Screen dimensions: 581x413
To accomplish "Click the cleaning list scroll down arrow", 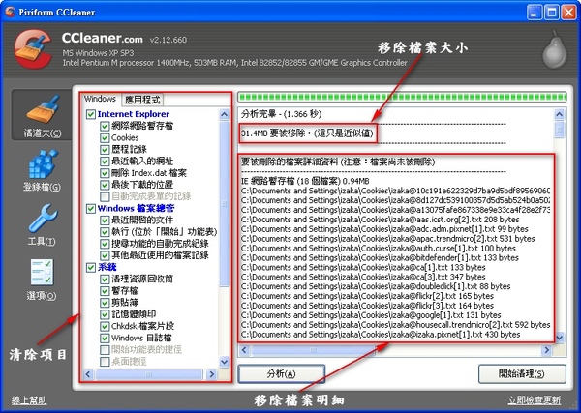I will click(225, 362).
